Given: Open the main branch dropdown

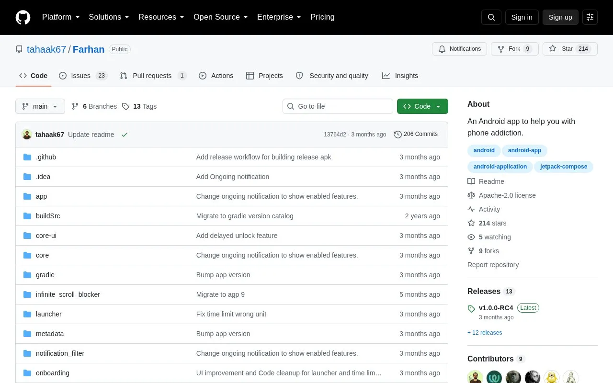Looking at the screenshot, I should point(40,106).
